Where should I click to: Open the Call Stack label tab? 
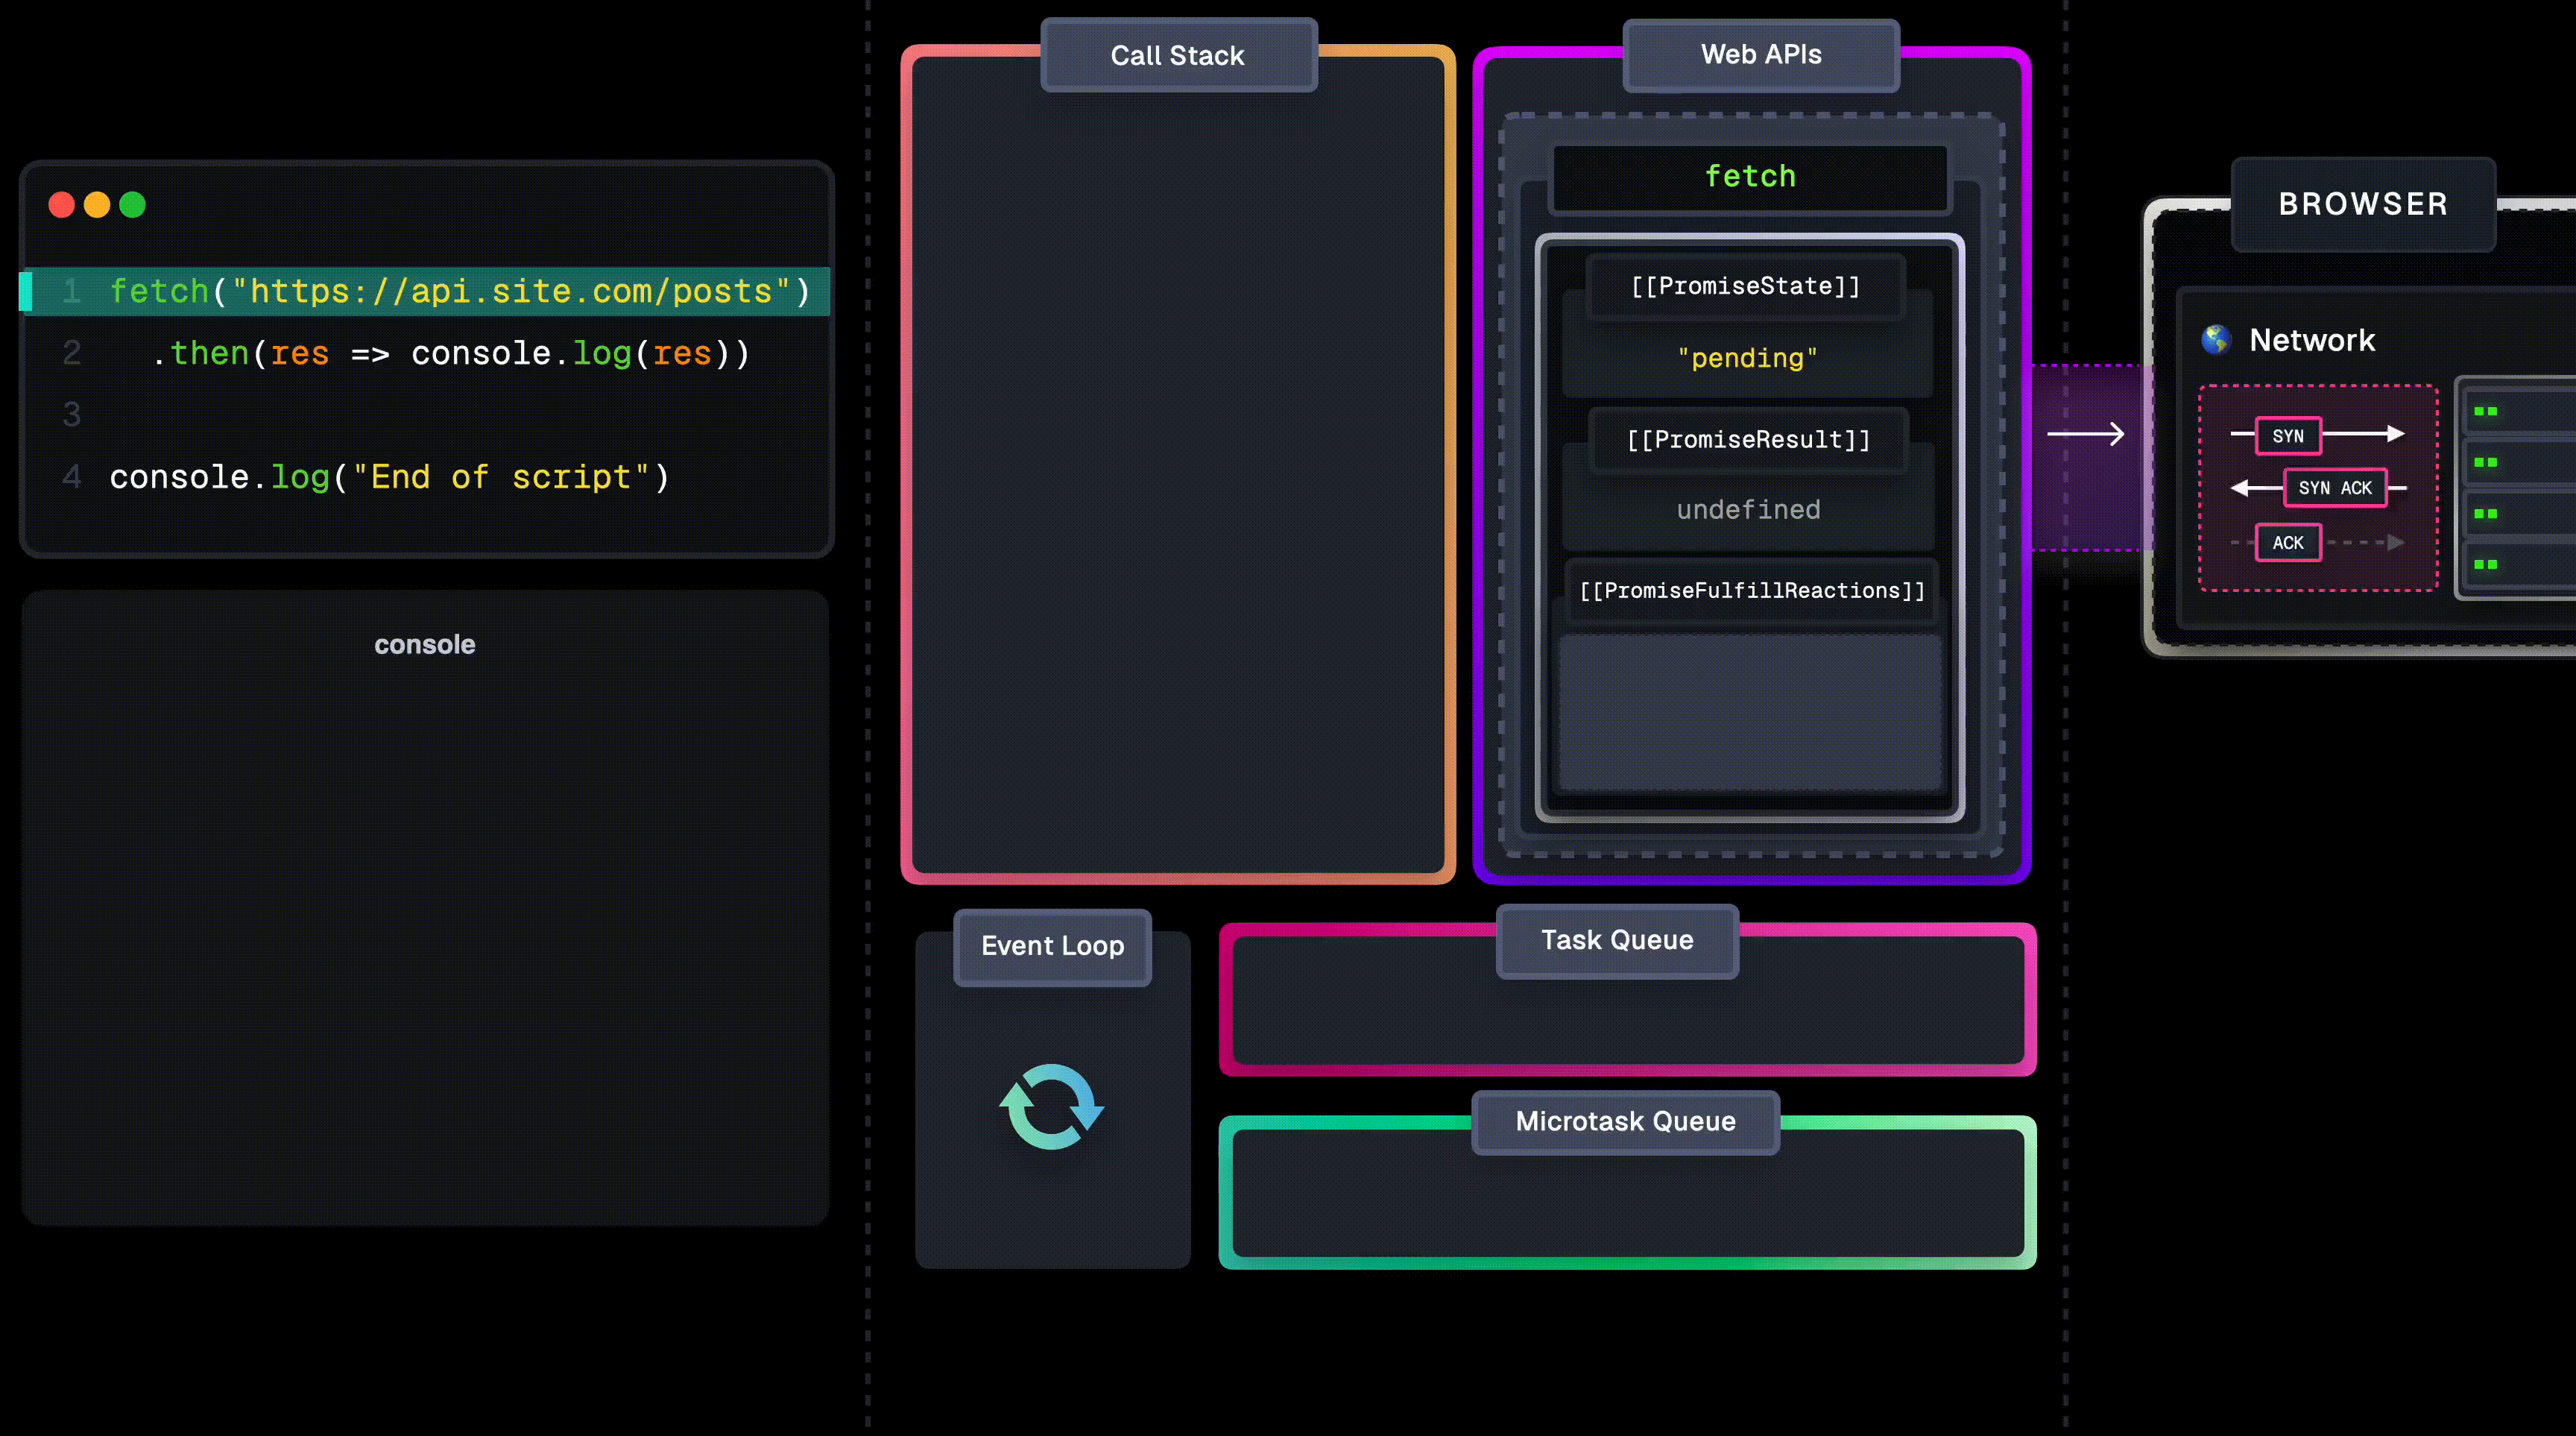pos(1178,55)
